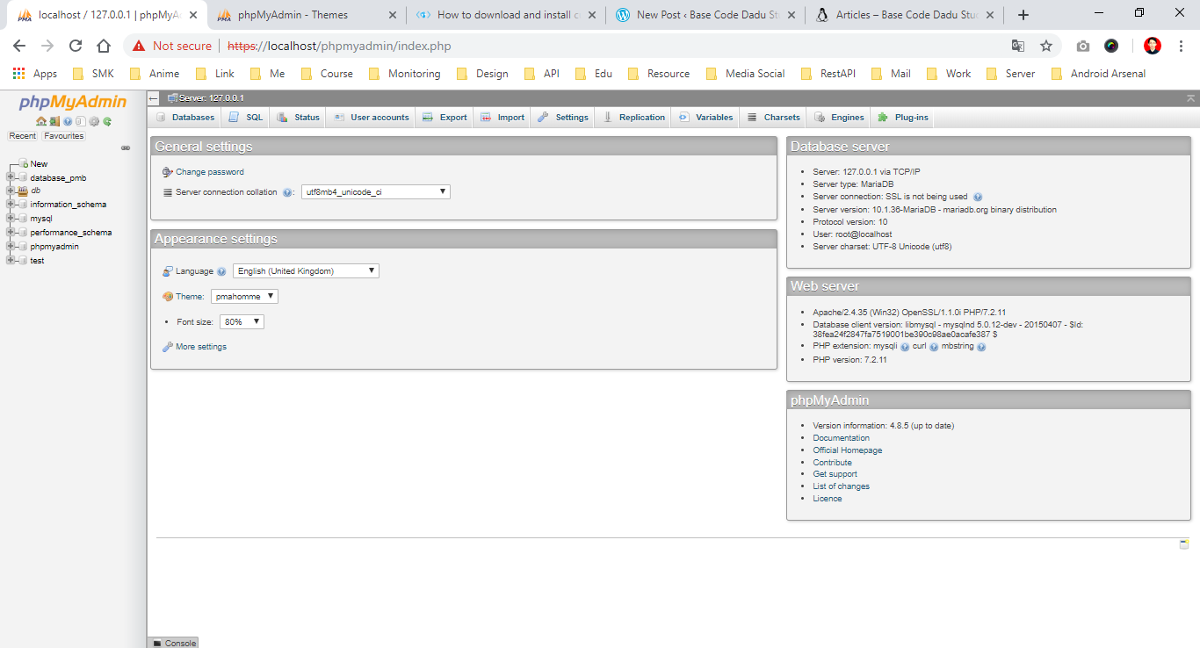The height and width of the screenshot is (648, 1200).
Task: Click the page translate icon in address bar
Action: (1018, 46)
